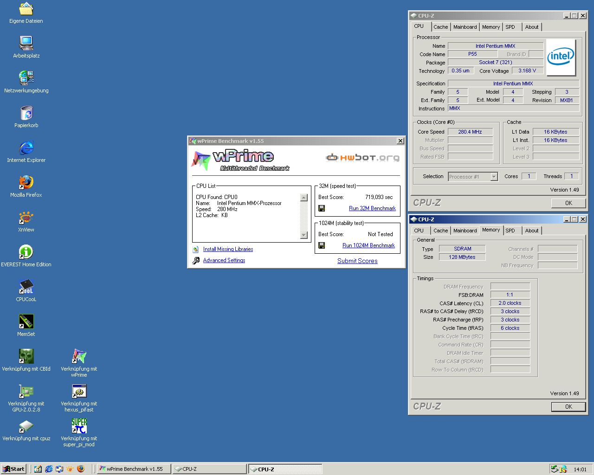Click the Intel logo in CPU-Z
This screenshot has height=475, width=594.
click(561, 58)
